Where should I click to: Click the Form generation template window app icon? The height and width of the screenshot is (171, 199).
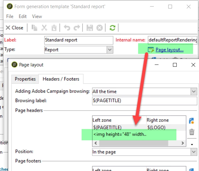click(x=10, y=6)
